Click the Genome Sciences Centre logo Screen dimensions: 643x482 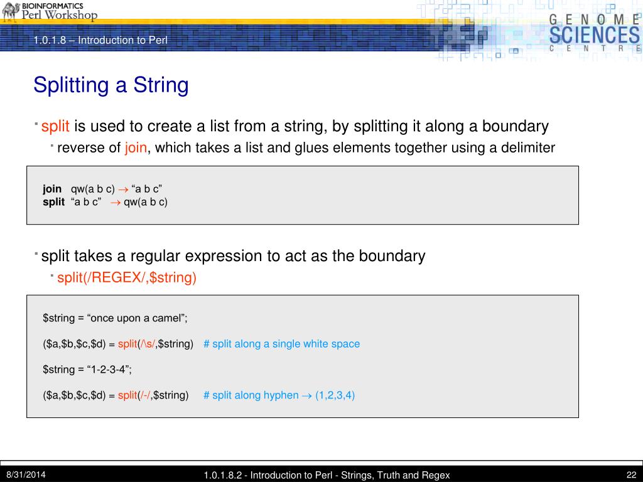pos(595,33)
